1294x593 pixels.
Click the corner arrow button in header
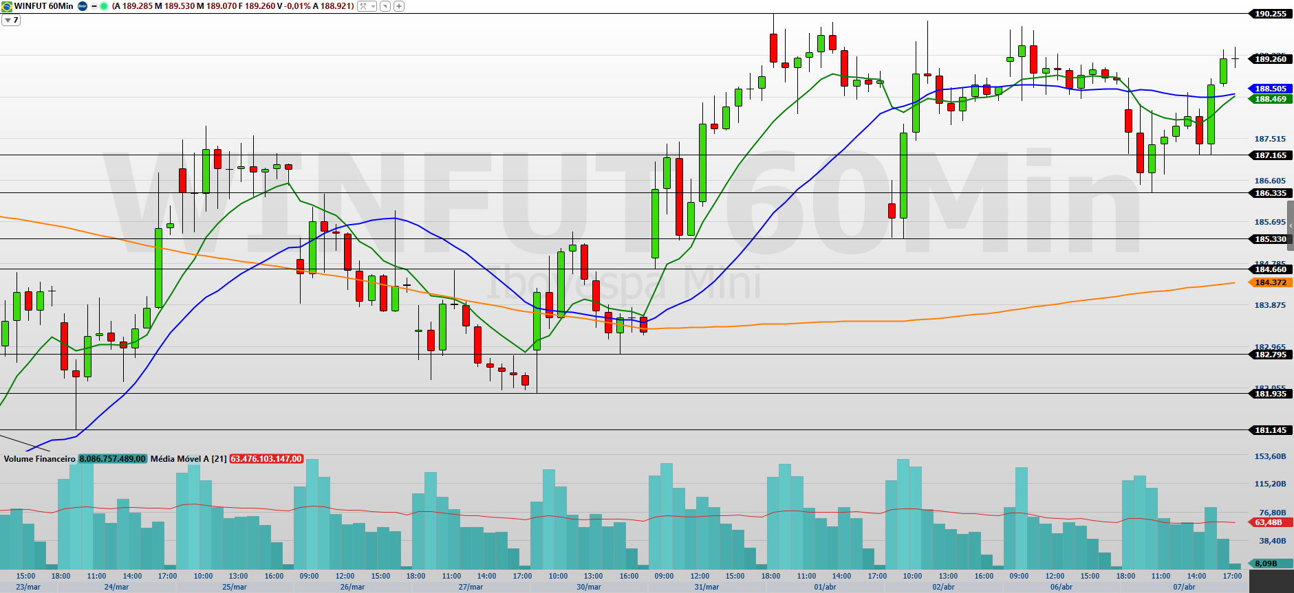coord(385,6)
